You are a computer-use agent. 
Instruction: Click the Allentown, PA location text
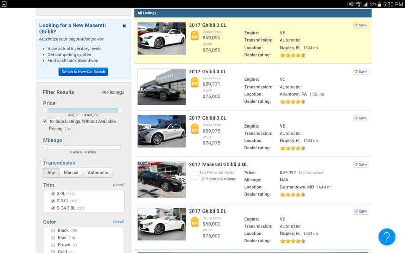[293, 94]
